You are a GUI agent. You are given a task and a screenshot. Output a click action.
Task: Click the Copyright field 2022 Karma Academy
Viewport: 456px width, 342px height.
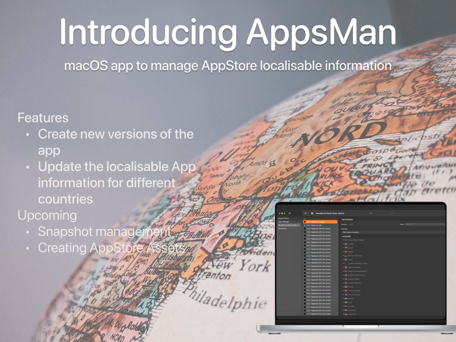pyautogui.click(x=393, y=232)
